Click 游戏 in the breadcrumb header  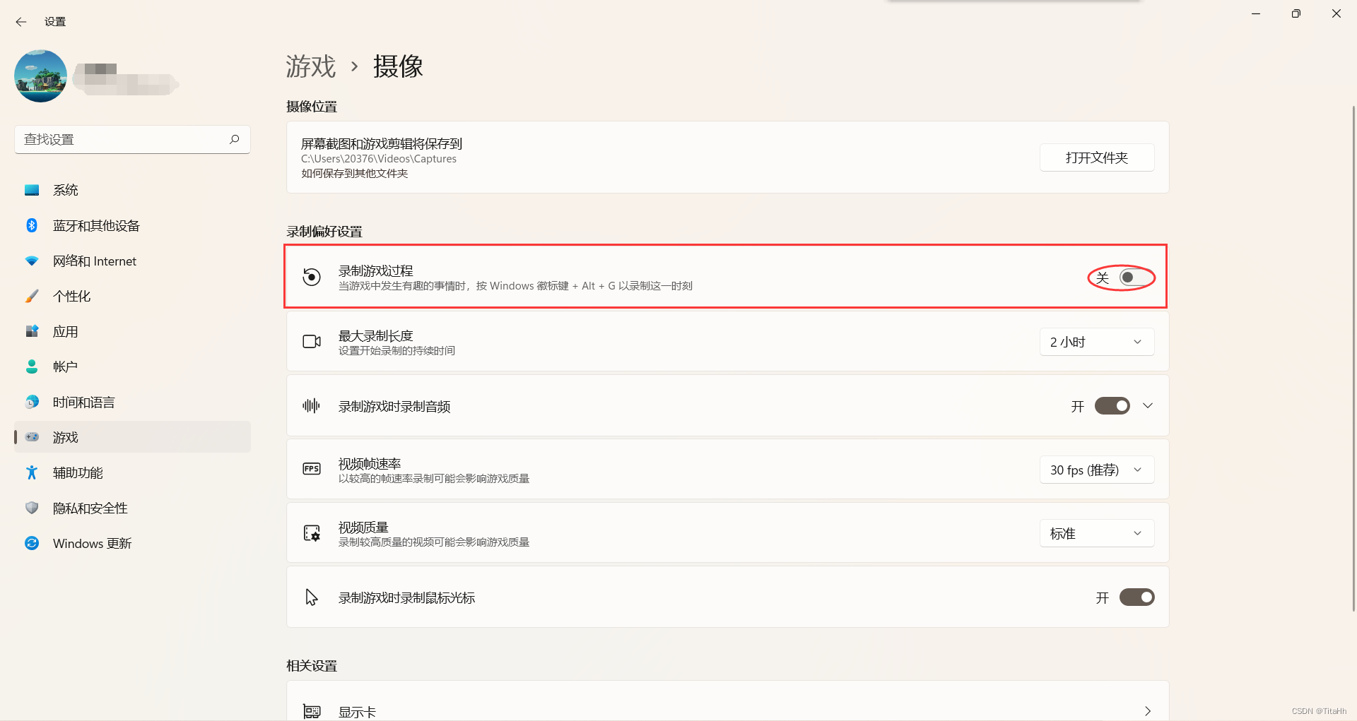pos(311,66)
